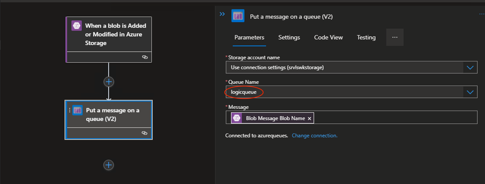Click the Use connection settings value text
The image size is (485, 184).
click(277, 67)
